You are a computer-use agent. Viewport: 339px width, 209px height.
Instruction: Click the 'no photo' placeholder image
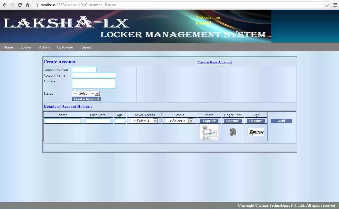point(209,132)
